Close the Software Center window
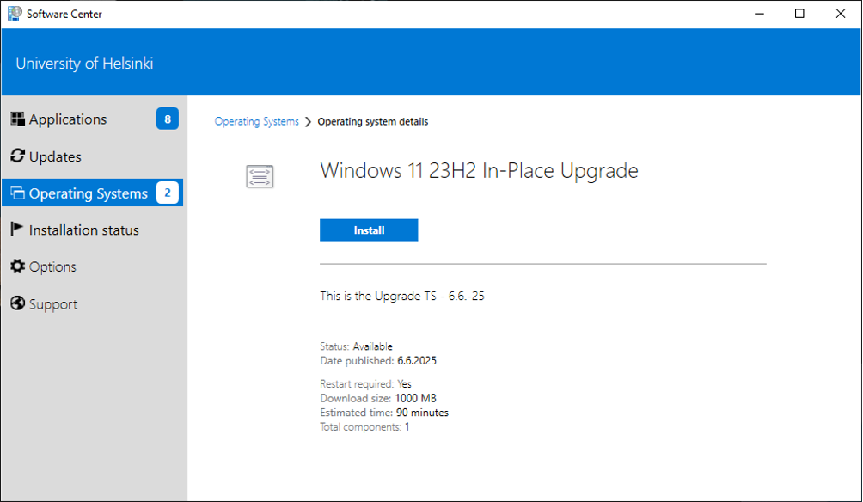Image resolution: width=863 pixels, height=502 pixels. click(x=841, y=14)
